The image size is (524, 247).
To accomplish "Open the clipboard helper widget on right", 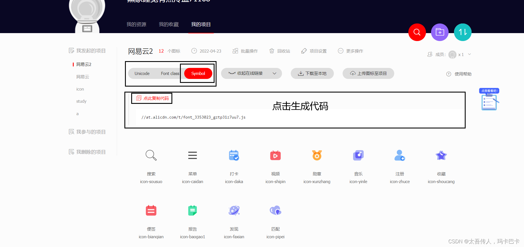I will pyautogui.click(x=489, y=99).
